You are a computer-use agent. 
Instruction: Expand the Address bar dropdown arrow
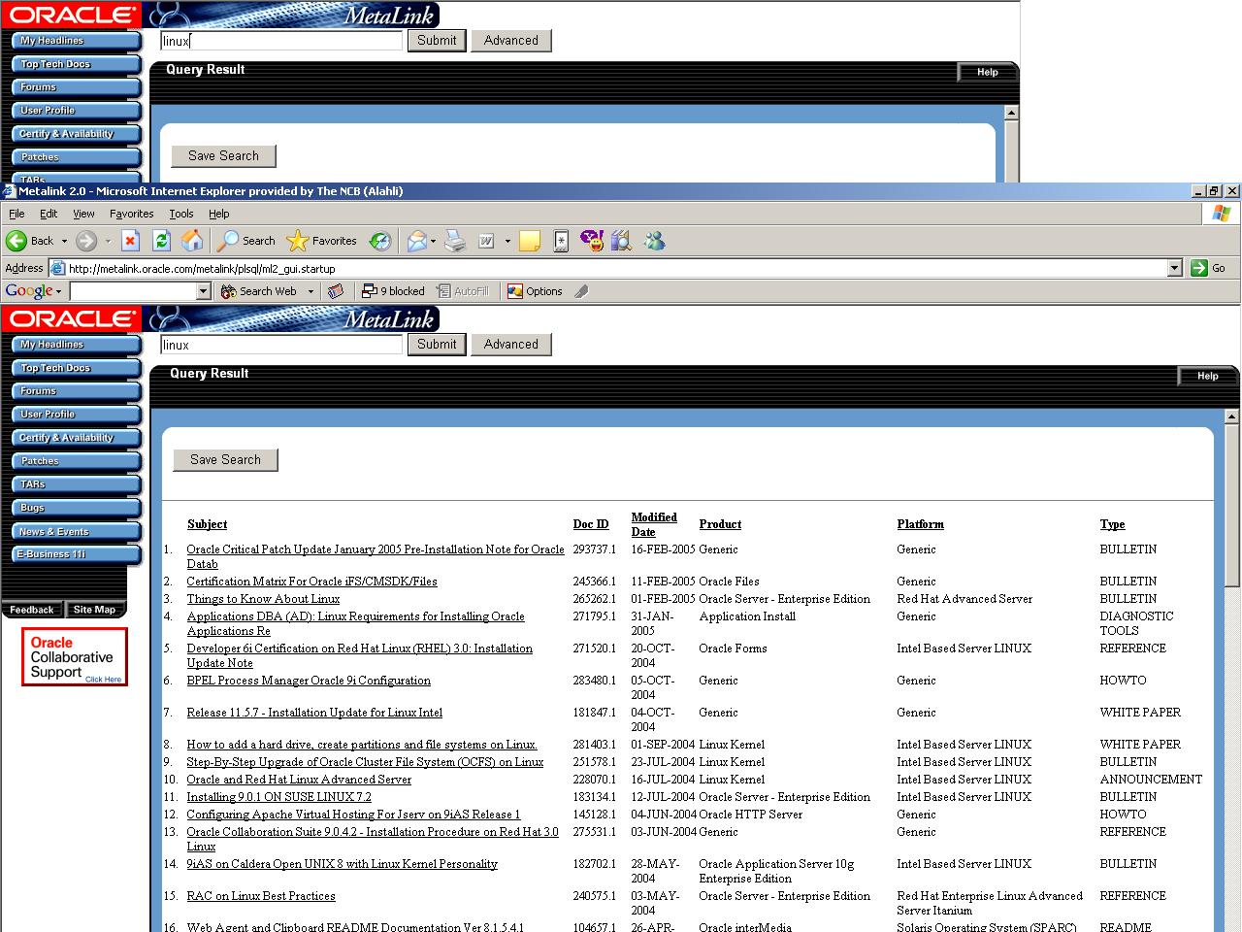pos(1174,268)
